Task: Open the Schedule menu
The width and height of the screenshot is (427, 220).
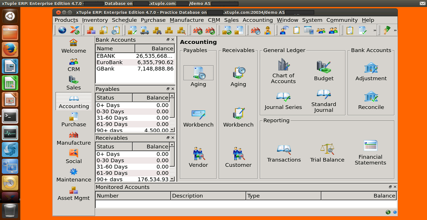Action: tap(124, 20)
